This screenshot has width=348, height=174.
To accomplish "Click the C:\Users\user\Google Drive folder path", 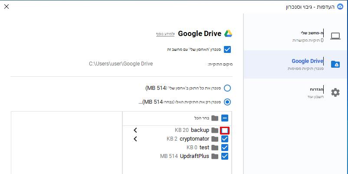I will [x=121, y=64].
